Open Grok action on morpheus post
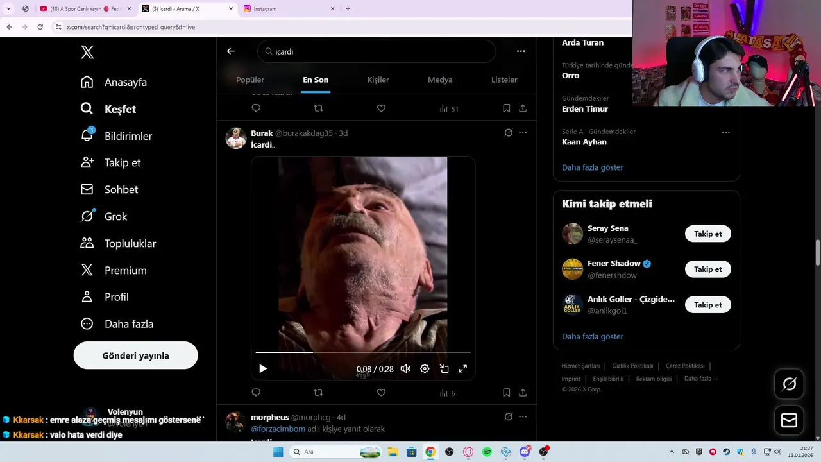 [508, 417]
